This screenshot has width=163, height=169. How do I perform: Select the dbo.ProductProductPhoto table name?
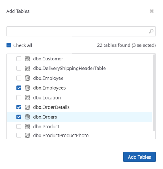tap(61, 136)
